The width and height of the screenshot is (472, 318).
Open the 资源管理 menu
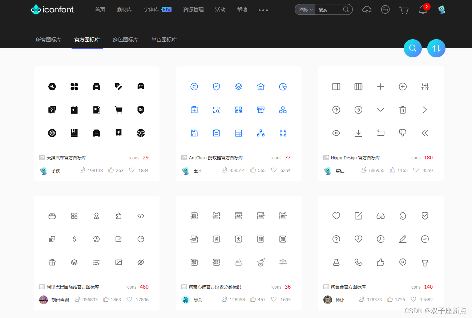193,9
